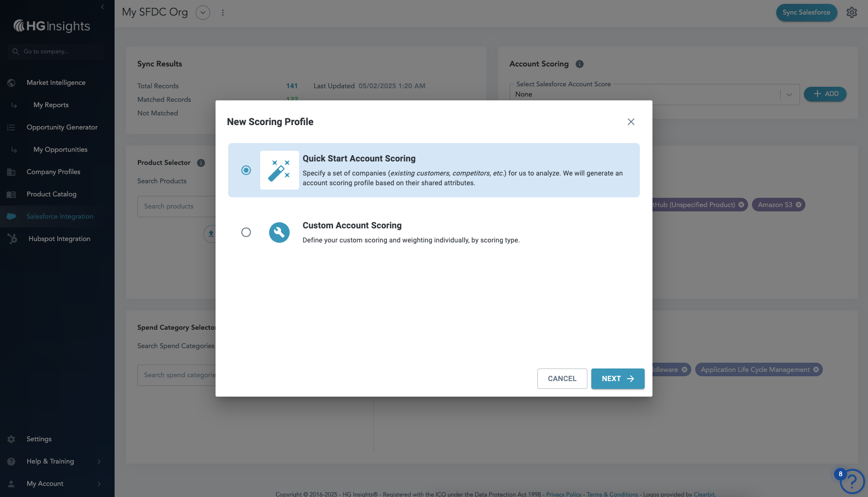Remove the Application Life Cycle Management chip
Image resolution: width=868 pixels, height=497 pixels.
tap(816, 369)
